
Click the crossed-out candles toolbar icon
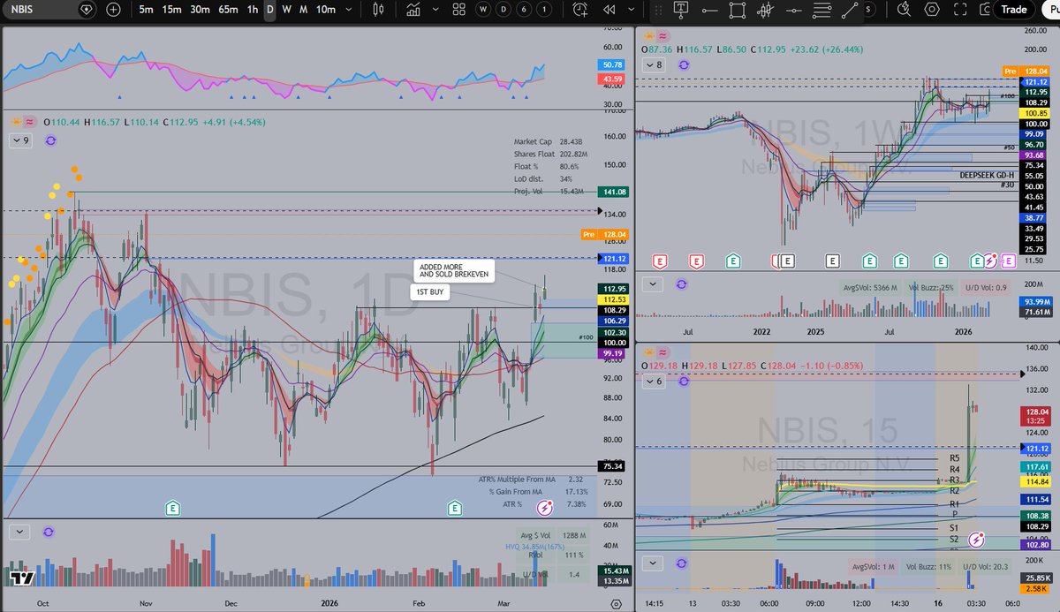(766, 10)
